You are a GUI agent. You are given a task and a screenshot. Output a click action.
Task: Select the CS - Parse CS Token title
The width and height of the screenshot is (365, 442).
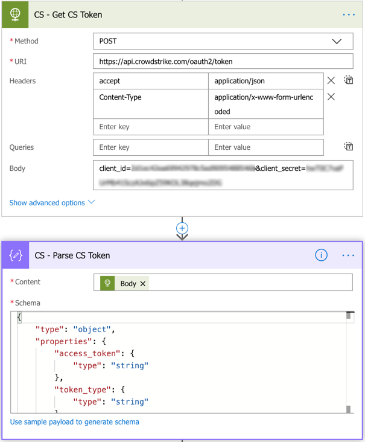(72, 255)
